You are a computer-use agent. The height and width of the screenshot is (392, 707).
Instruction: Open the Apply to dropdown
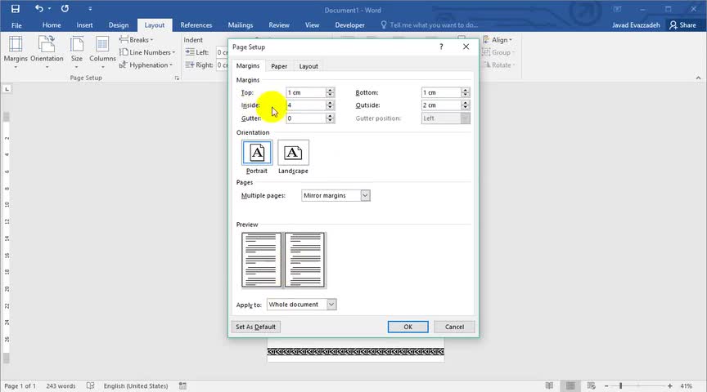pos(301,305)
